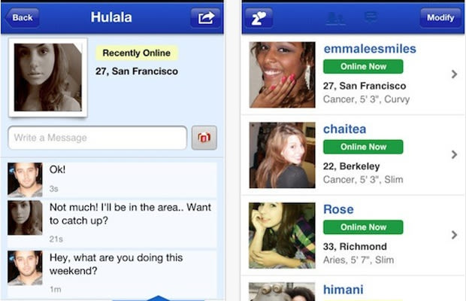Screen dimensions: 466x301
Task: Tap the Modify button
Action: (440, 18)
